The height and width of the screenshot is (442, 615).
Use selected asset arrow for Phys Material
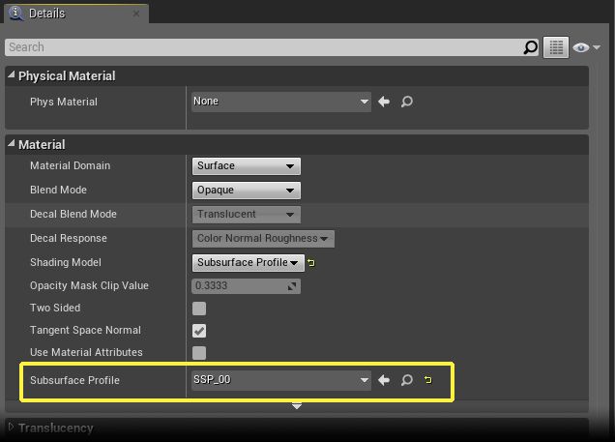pyautogui.click(x=384, y=102)
